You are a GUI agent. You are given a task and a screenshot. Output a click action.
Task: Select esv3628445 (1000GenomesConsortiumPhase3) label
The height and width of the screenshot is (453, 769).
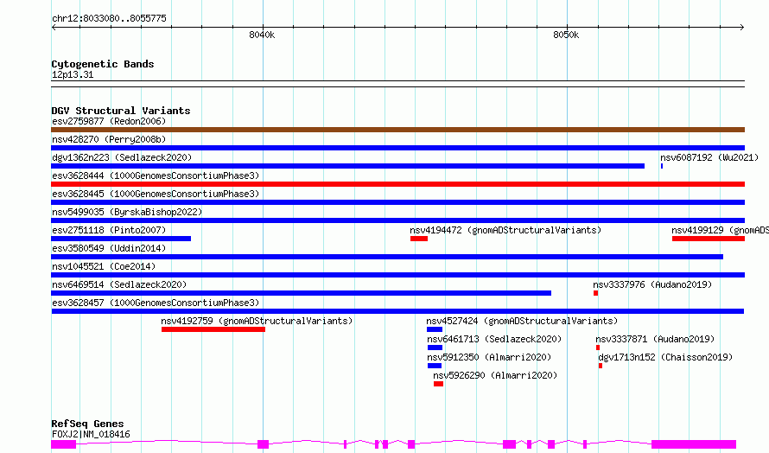156,194
